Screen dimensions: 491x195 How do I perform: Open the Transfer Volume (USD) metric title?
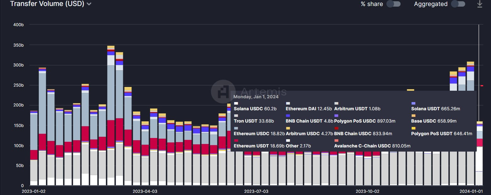[x=47, y=4]
